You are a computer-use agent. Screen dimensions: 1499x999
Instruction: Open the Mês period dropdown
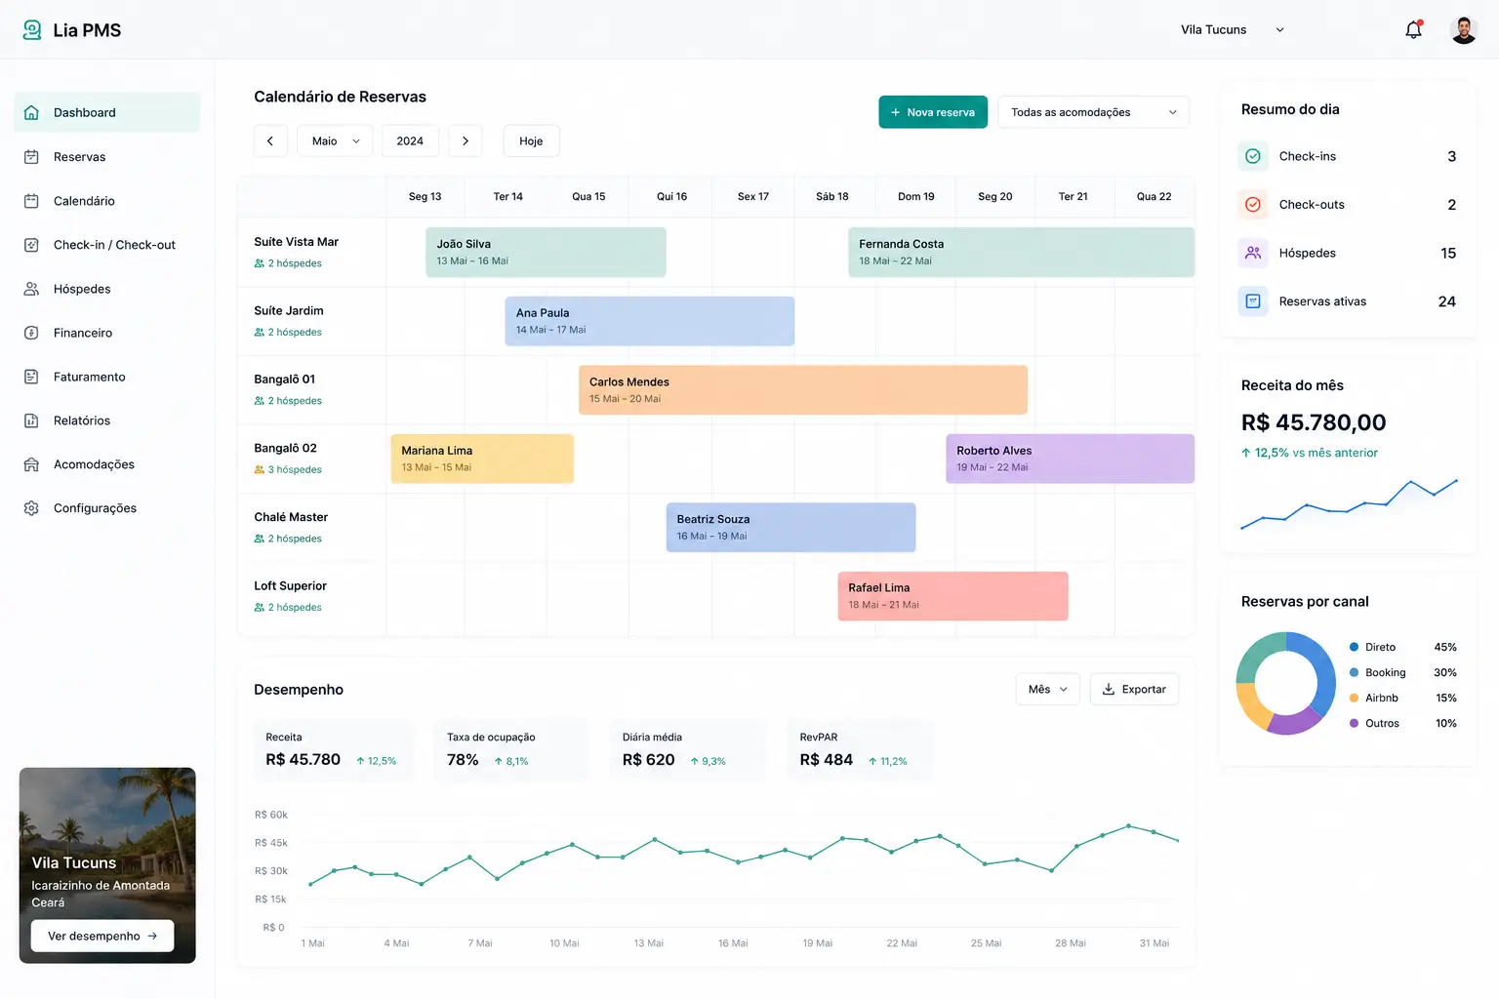(1048, 689)
